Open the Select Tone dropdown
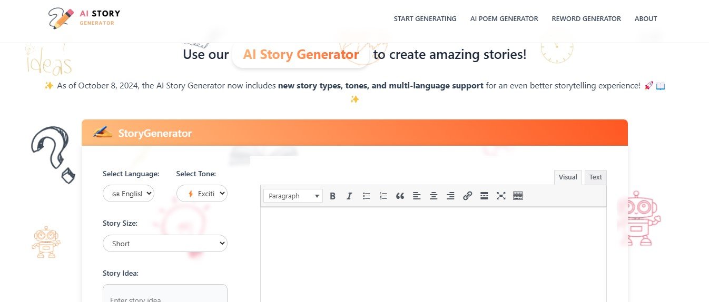 click(202, 194)
